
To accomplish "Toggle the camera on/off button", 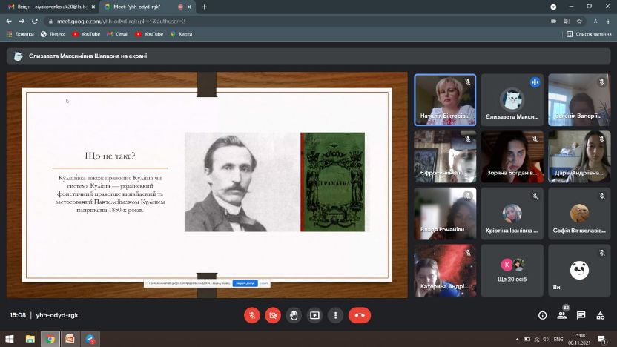I will [x=273, y=315].
